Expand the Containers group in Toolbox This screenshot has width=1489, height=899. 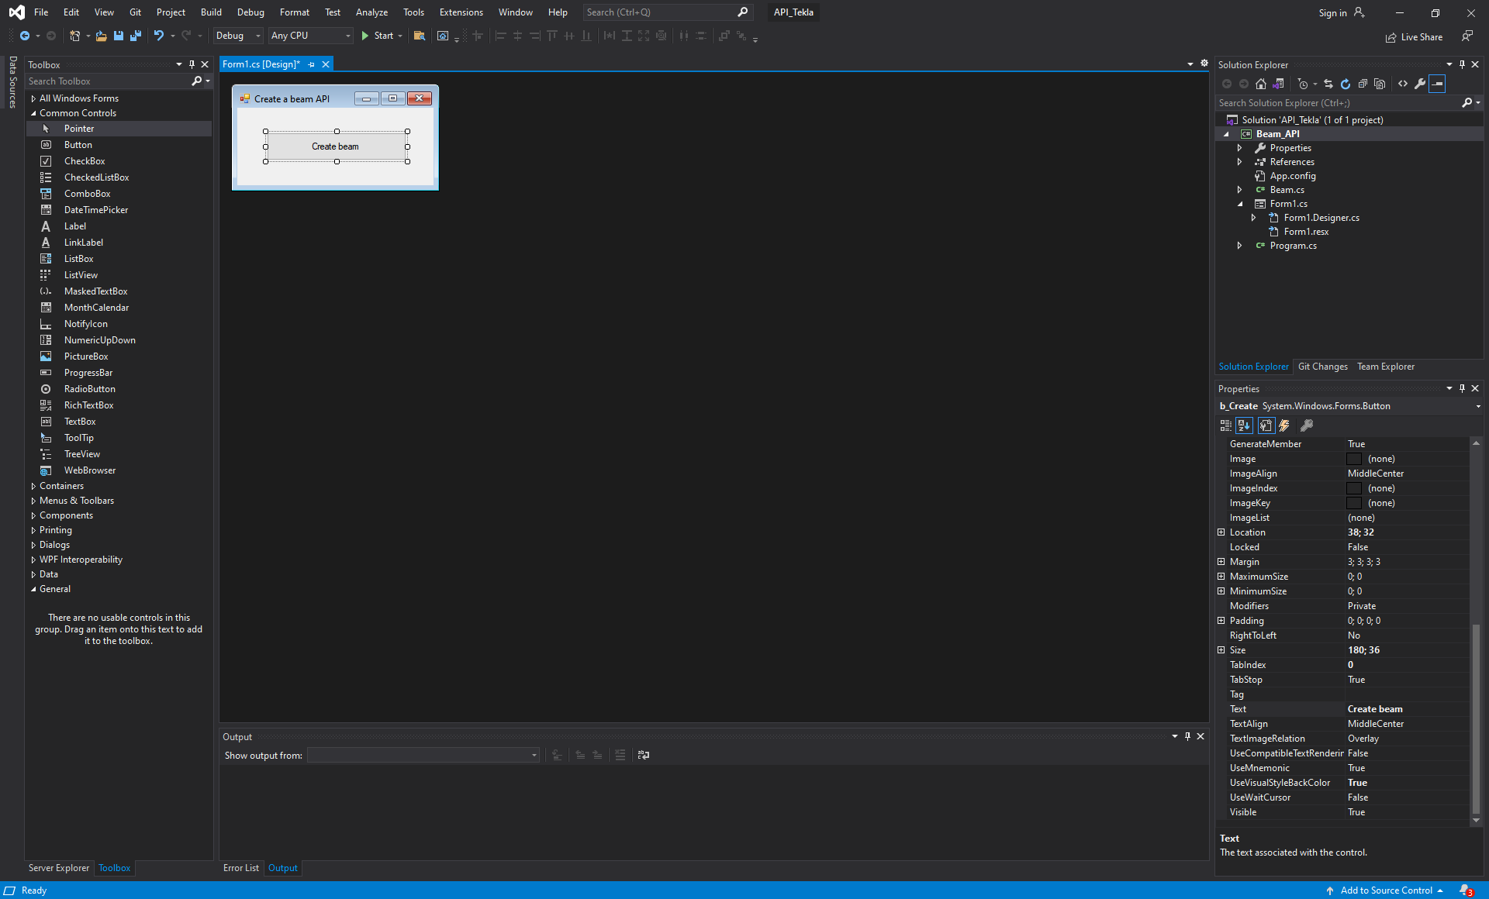(34, 486)
